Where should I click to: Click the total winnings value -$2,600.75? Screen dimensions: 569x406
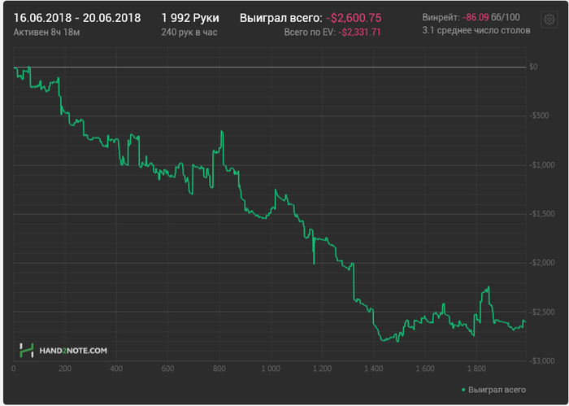(354, 18)
